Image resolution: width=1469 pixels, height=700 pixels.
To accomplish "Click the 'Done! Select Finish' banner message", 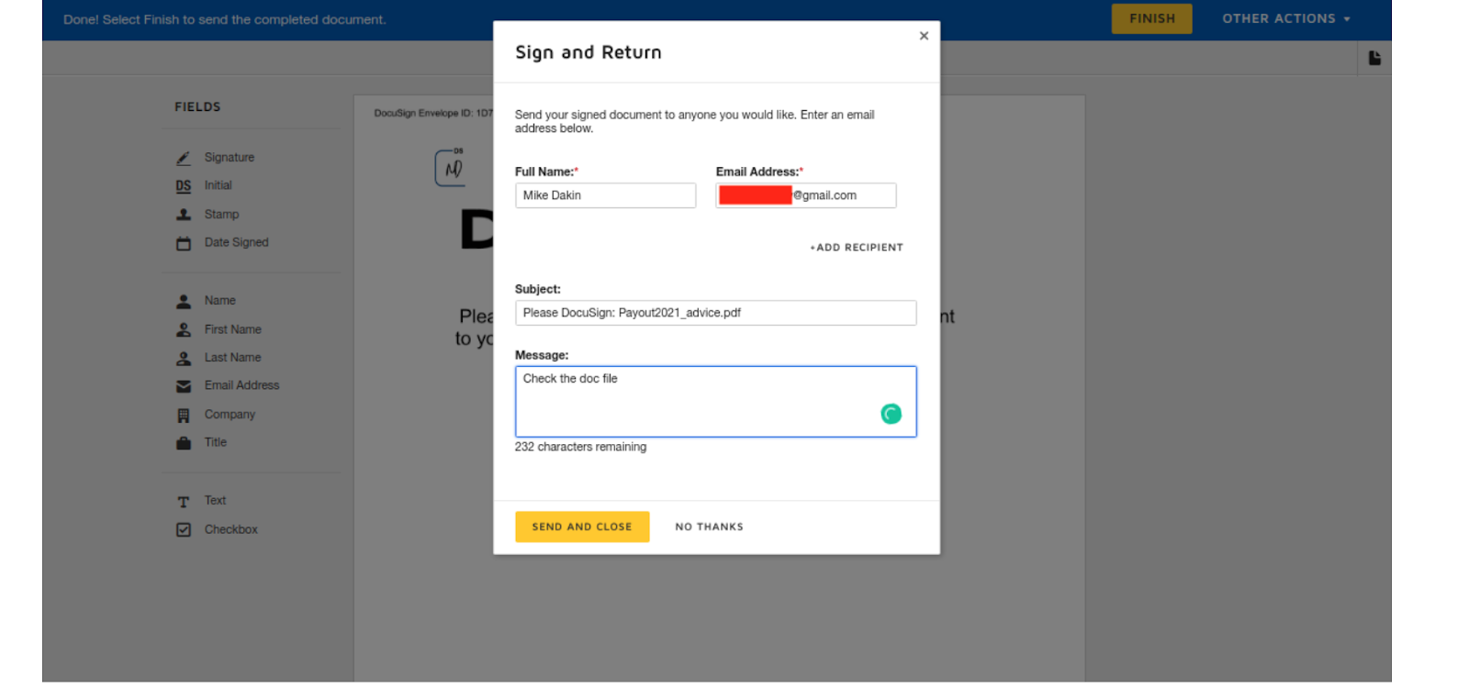I will point(225,19).
